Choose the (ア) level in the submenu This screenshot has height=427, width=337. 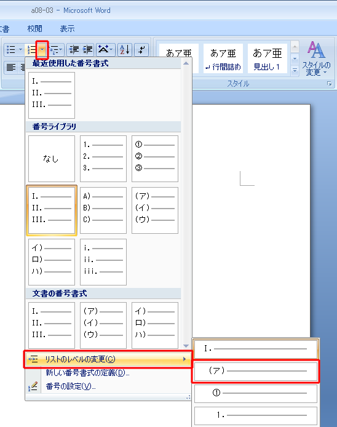point(256,371)
